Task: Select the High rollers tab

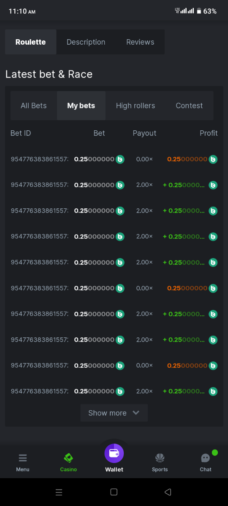Action: pos(136,106)
